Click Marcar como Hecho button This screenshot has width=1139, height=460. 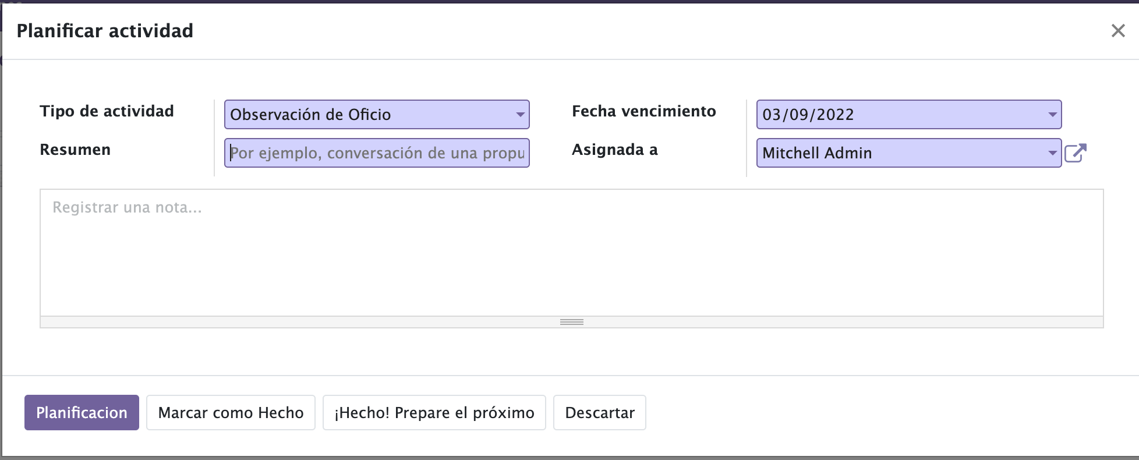point(231,413)
